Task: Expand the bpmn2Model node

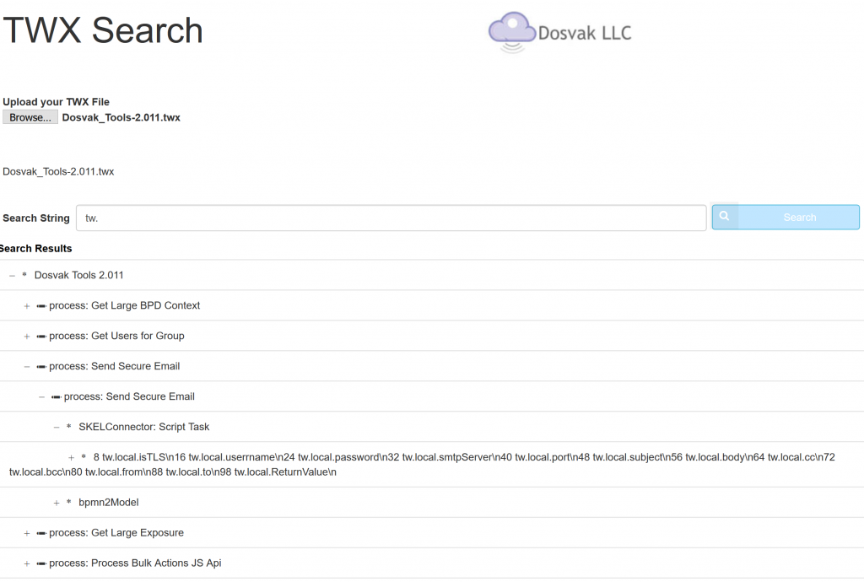Action: click(x=57, y=503)
